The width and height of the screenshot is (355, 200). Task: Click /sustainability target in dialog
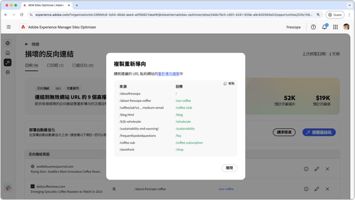(x=185, y=129)
